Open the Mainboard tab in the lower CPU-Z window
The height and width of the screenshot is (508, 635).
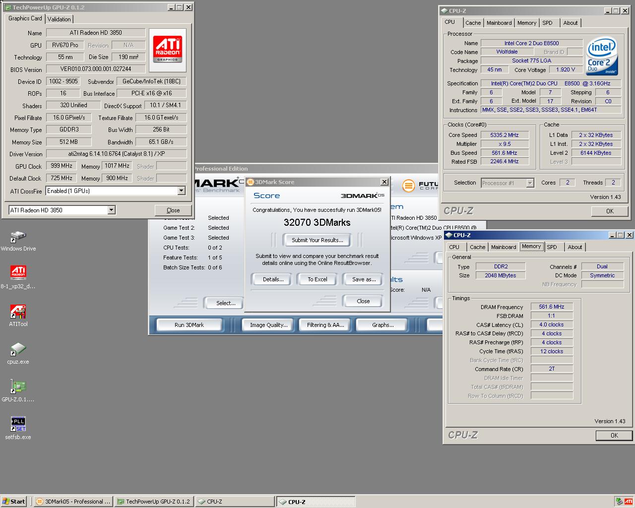pos(504,247)
